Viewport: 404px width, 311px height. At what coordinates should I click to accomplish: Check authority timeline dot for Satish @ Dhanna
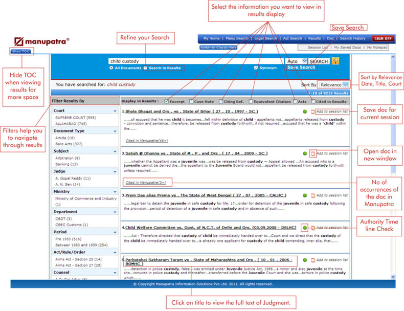coord(305,153)
